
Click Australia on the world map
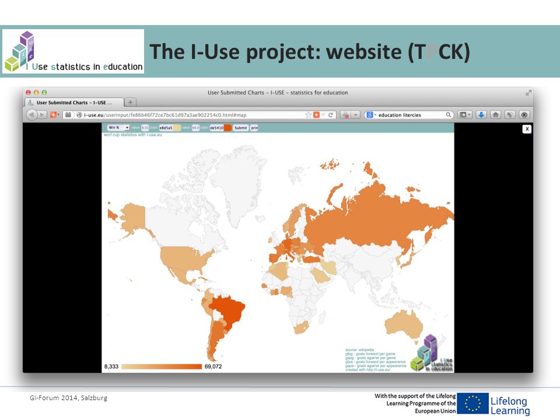pos(404,324)
